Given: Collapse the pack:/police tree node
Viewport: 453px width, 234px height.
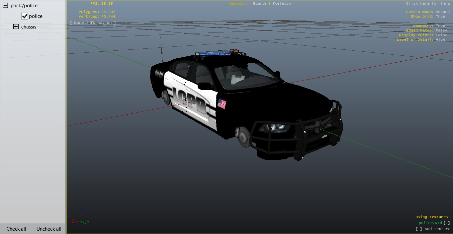Looking at the screenshot, I should pyautogui.click(x=5, y=6).
